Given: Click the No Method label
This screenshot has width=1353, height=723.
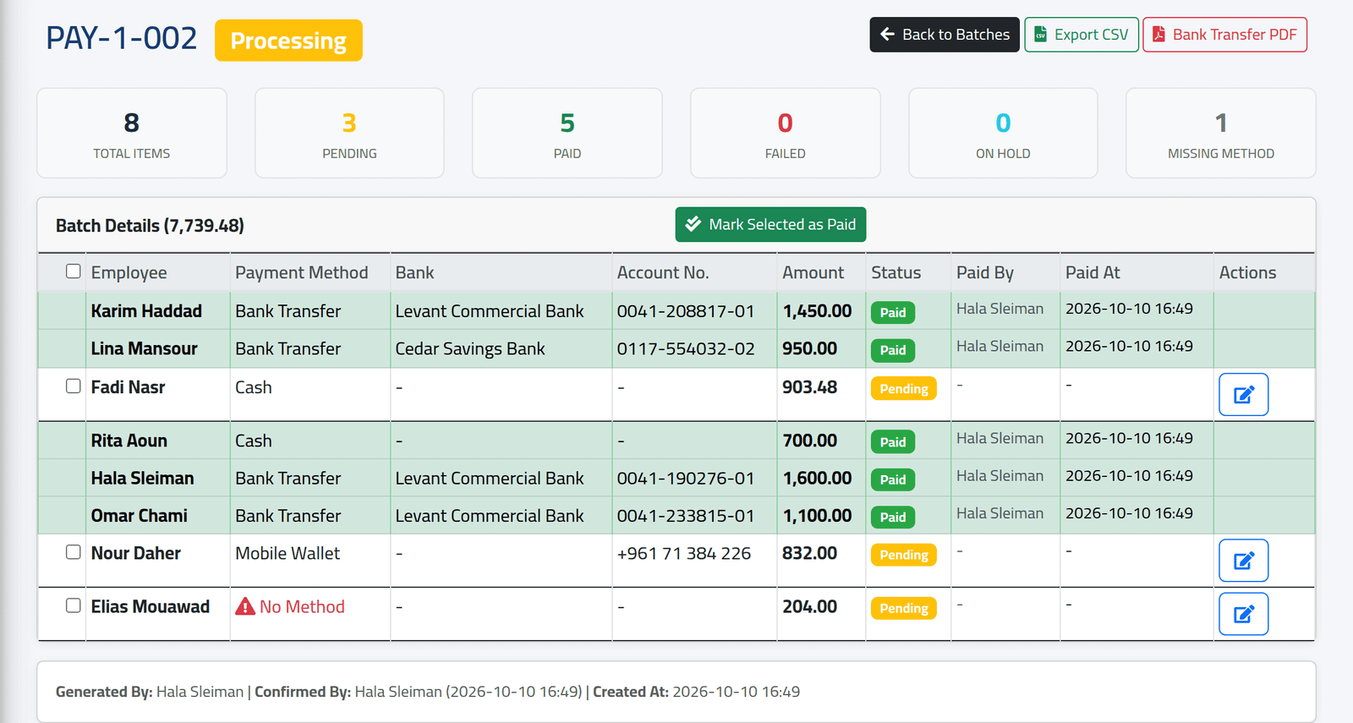Looking at the screenshot, I should (x=302, y=606).
